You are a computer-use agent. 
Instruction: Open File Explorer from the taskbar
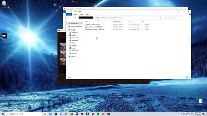[45, 114]
